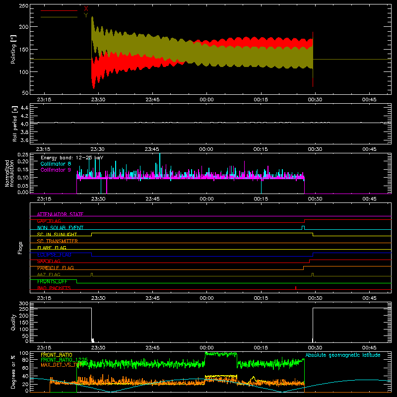Click the 300 tick on Quality axis

(x=23, y=304)
